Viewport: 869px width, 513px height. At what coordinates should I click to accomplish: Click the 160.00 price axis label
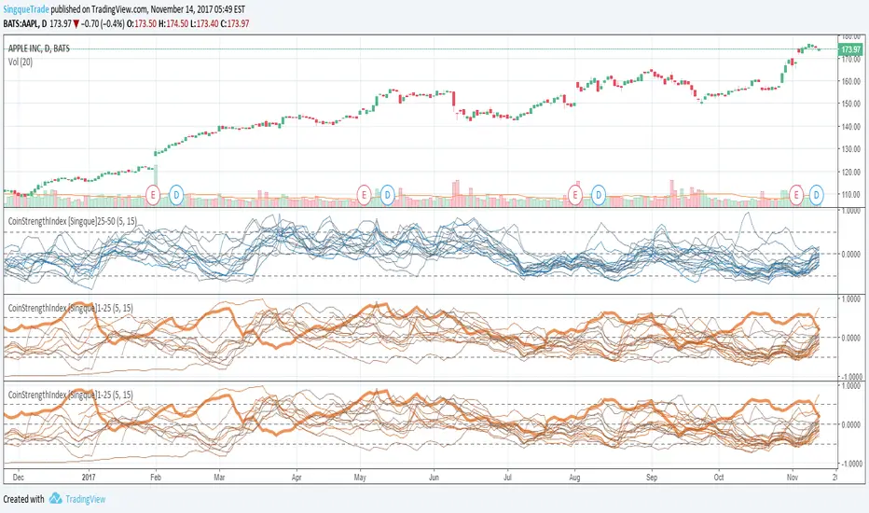click(x=850, y=81)
